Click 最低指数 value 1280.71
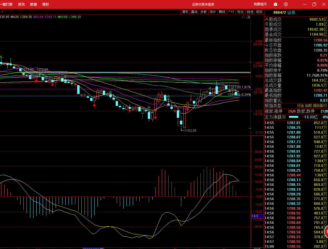This screenshot has height=249, width=328. pyautogui.click(x=320, y=95)
